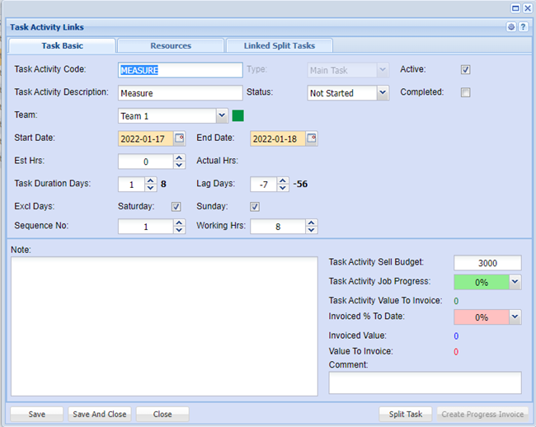Open the Team dropdown list

[x=222, y=116]
